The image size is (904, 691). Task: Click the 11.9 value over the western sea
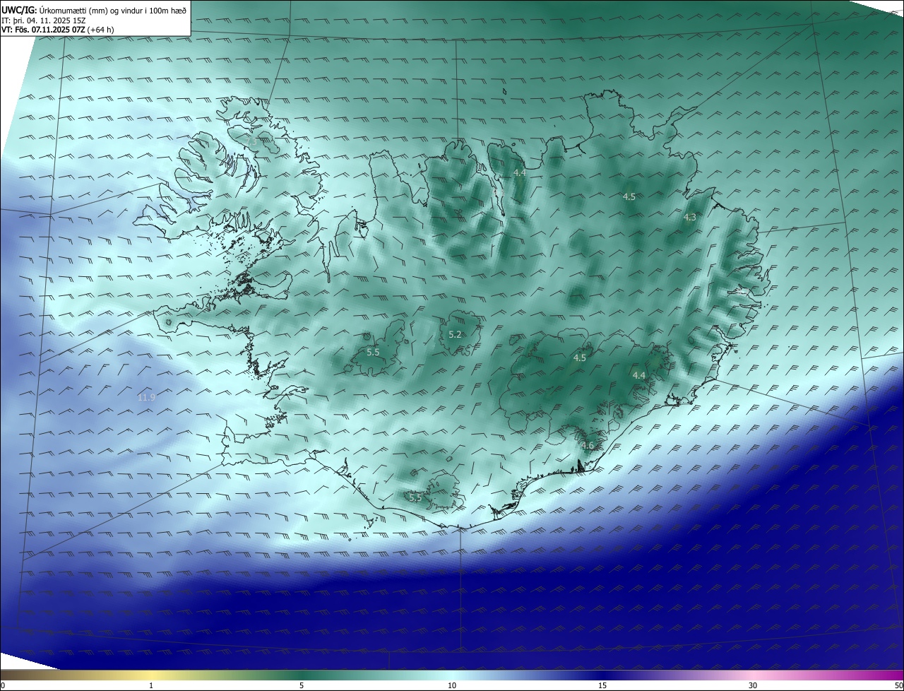coord(146,398)
